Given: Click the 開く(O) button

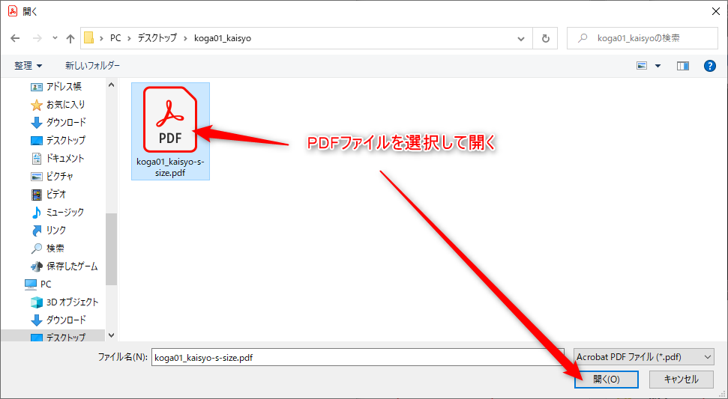Looking at the screenshot, I should pyautogui.click(x=607, y=379).
